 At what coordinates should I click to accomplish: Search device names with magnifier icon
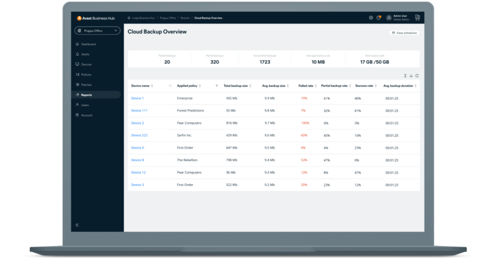point(170,86)
